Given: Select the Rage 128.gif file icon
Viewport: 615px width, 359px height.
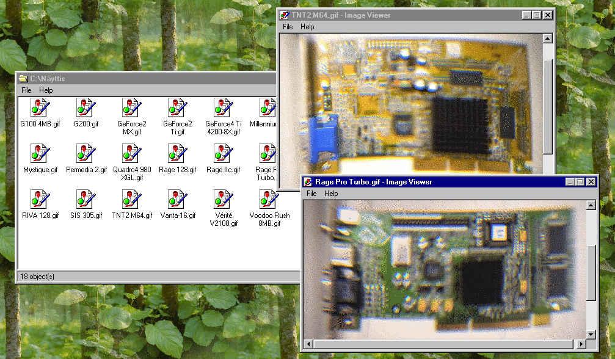Looking at the screenshot, I should pyautogui.click(x=178, y=154).
